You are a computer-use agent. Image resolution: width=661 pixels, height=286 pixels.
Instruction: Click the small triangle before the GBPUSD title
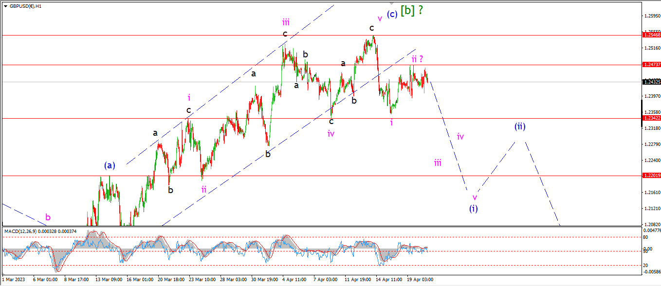pyautogui.click(x=4, y=6)
